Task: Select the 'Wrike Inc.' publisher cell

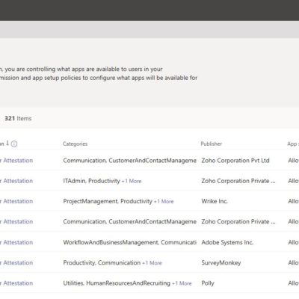Action: (x=215, y=201)
